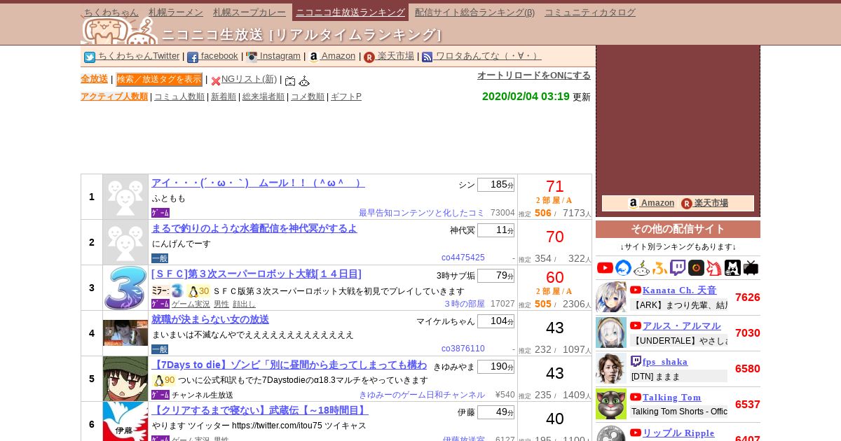Image resolution: width=841 pixels, height=441 pixels.
Task: Open community link co4475425
Action: [x=463, y=258]
